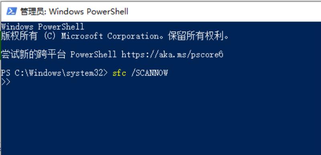Screen dimensions: 321x155
Task: Click the blank title bar area right of title
Action: click(x=224, y=12)
